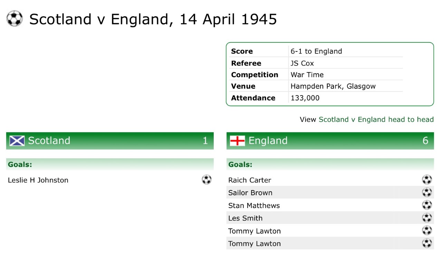Click the JS Cox referee value
Screen dimensions: 442x257
click(302, 63)
